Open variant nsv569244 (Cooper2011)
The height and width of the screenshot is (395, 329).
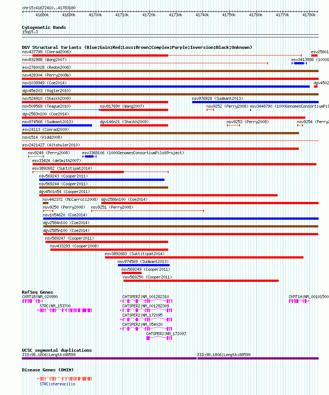click(63, 184)
